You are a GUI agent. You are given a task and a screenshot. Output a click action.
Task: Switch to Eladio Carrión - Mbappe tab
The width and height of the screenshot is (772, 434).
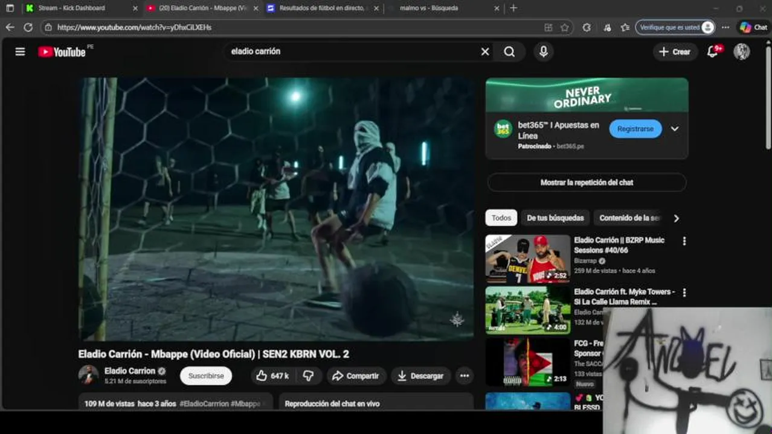[203, 8]
